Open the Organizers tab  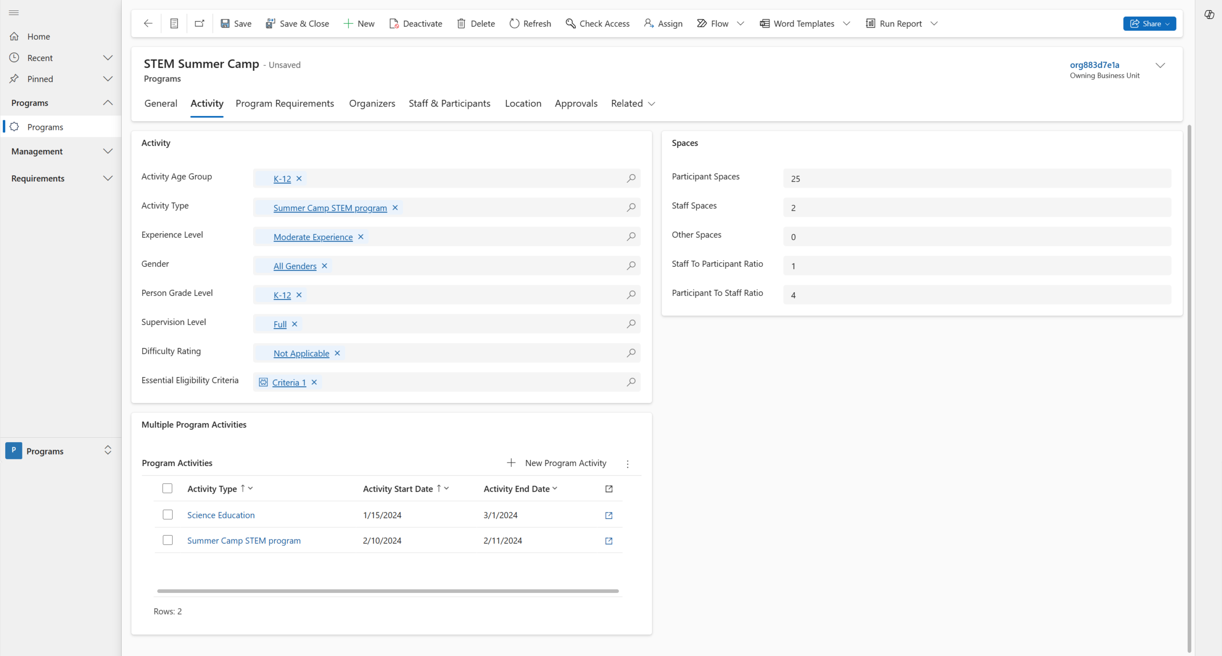click(372, 104)
